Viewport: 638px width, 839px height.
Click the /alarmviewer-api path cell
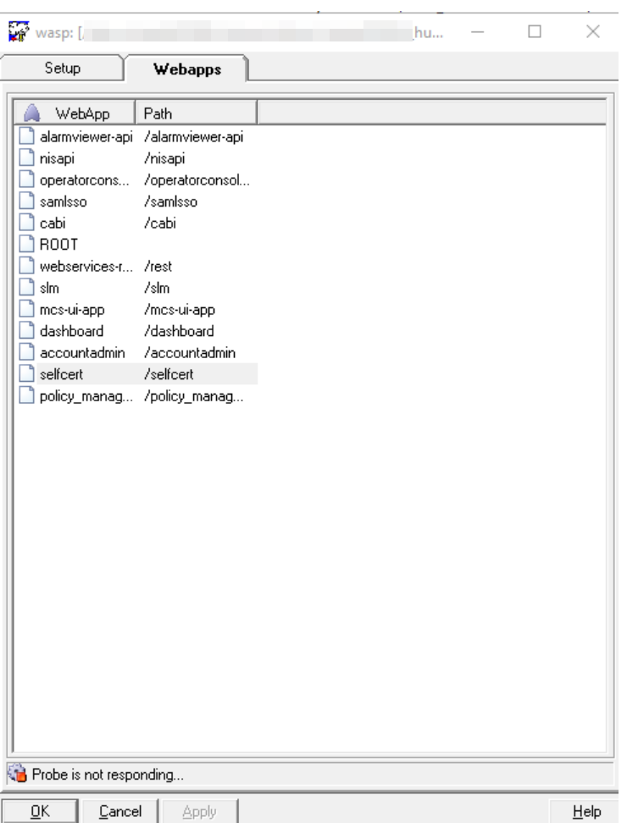coord(193,137)
